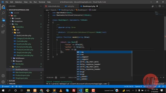
Task: Open CategoryController.php in explorer
Action: click(25, 38)
